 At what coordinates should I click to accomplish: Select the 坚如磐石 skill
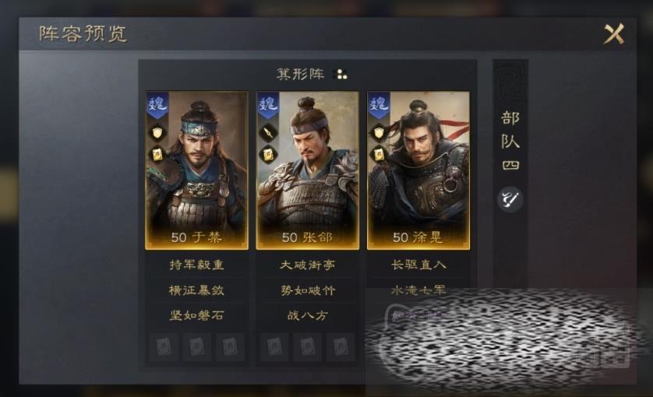196,315
